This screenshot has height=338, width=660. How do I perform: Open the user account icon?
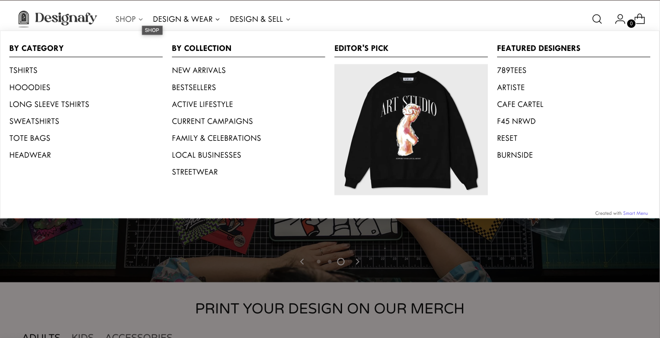620,19
